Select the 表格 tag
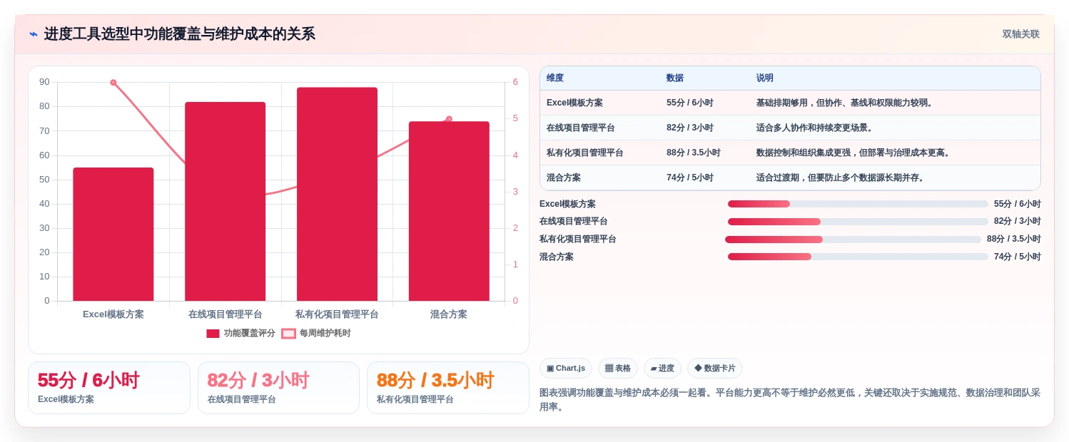Image resolution: width=1069 pixels, height=442 pixels. point(618,369)
